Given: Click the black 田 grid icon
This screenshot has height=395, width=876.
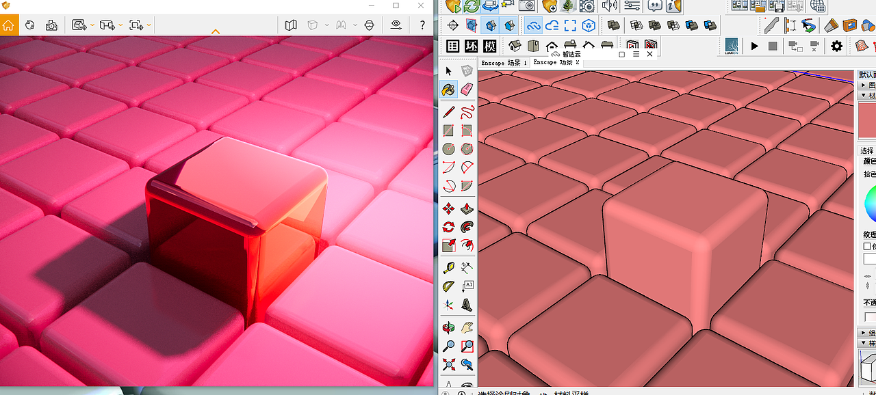Looking at the screenshot, I should coord(452,46).
